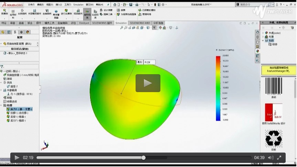
Task: Collapse the 结果 results folder in study tree
Action: coord(1,105)
